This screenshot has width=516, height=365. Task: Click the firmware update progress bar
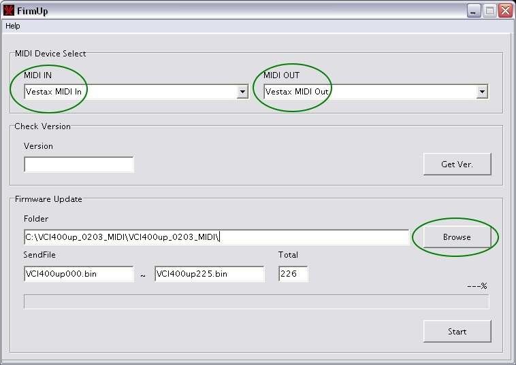pyautogui.click(x=257, y=302)
